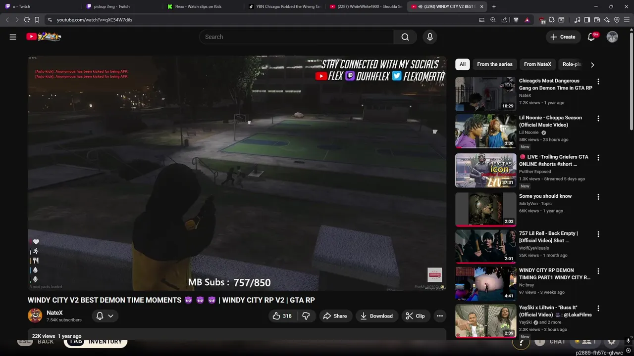The image size is (634, 356).
Task: Select the From NateX chip
Action: 537,64
